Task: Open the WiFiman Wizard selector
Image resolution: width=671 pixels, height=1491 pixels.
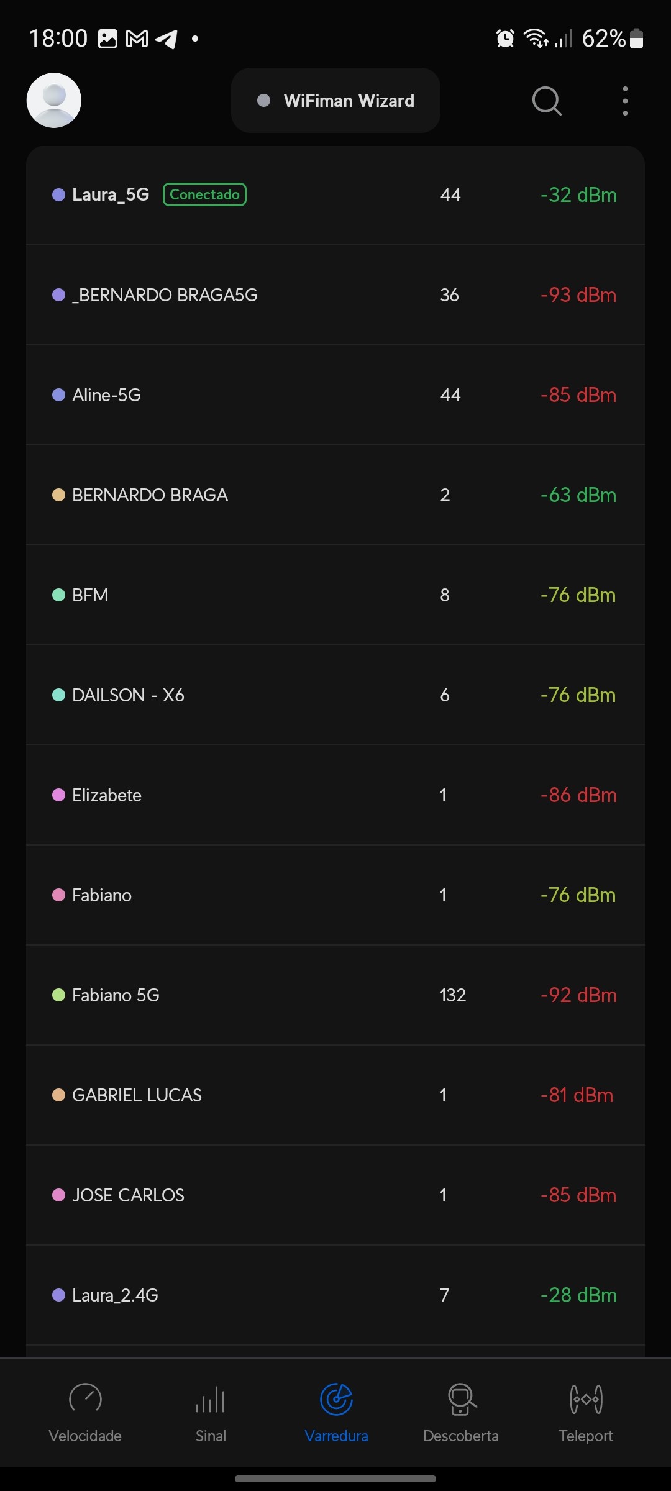Action: coord(335,101)
